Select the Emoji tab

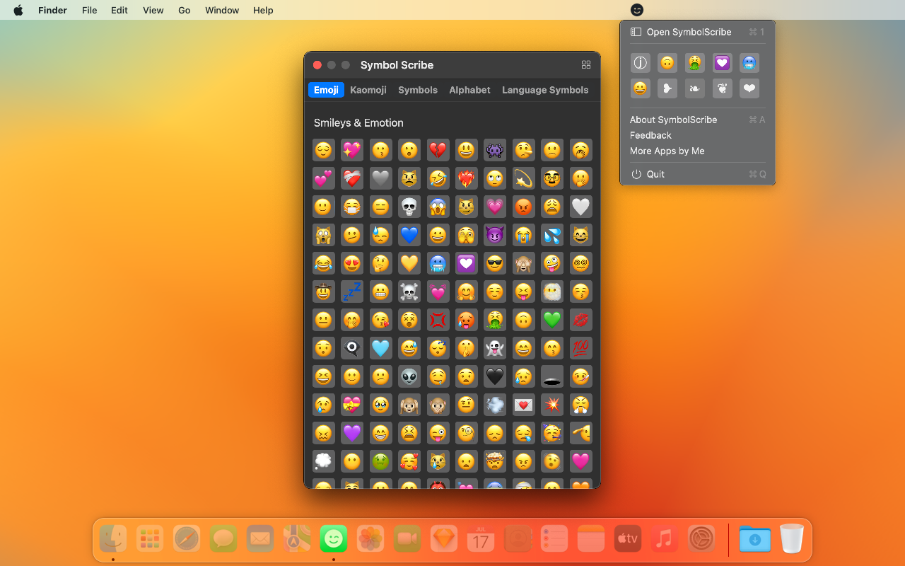(x=326, y=90)
